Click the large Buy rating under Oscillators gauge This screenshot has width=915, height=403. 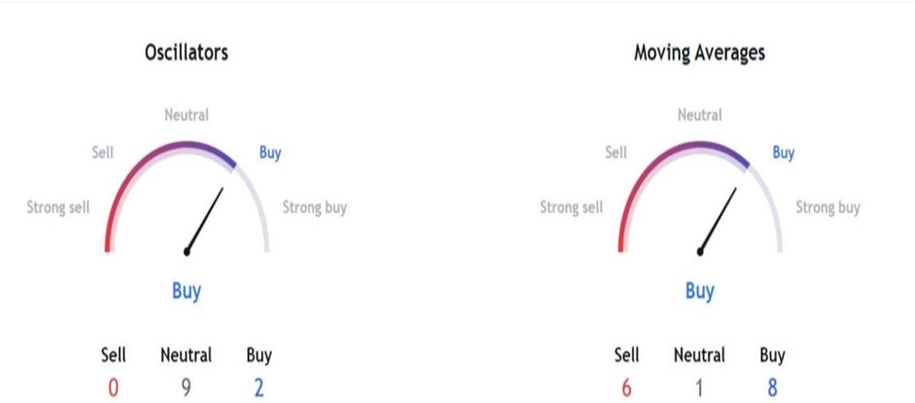click(x=186, y=291)
